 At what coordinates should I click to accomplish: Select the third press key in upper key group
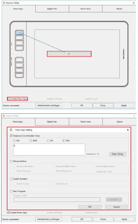tap(19, 43)
